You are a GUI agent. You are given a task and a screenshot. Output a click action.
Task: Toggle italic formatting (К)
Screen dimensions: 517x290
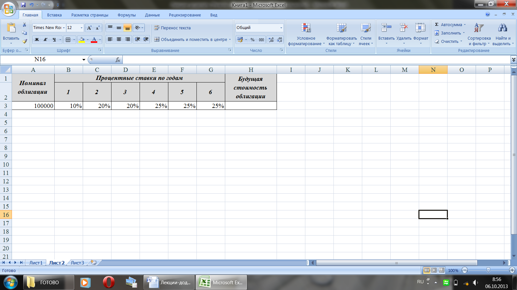click(46, 40)
